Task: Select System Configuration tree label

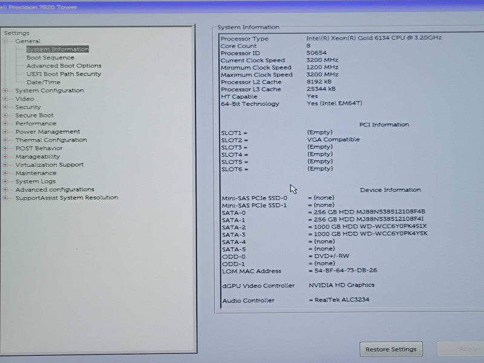Action: click(50, 90)
